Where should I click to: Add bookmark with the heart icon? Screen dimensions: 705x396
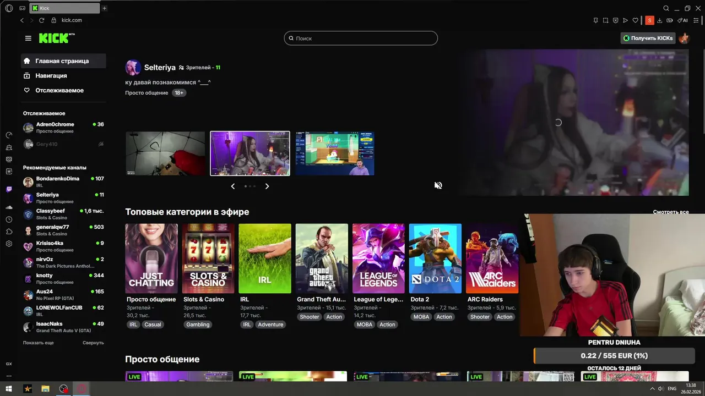click(x=635, y=20)
